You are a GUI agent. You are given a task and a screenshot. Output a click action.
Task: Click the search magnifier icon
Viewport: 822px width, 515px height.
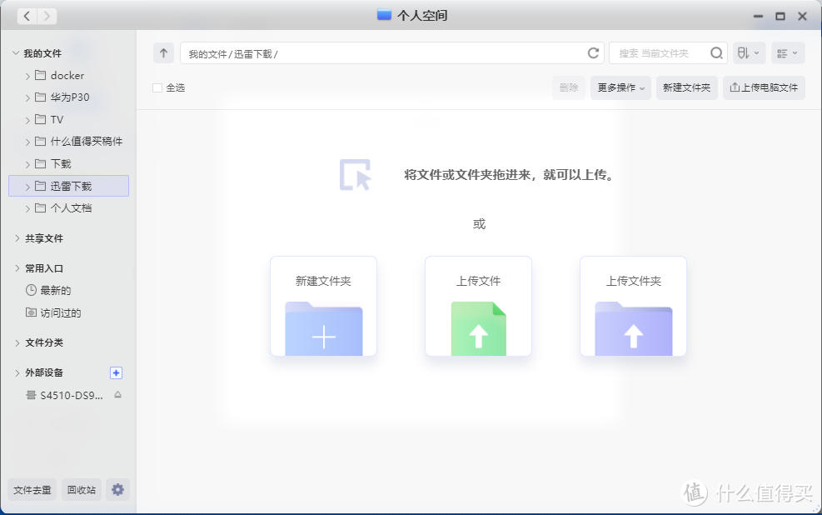716,53
